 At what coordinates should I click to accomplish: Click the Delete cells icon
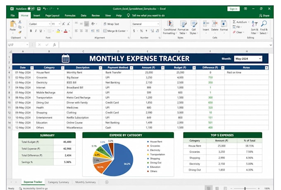(x=215, y=24)
